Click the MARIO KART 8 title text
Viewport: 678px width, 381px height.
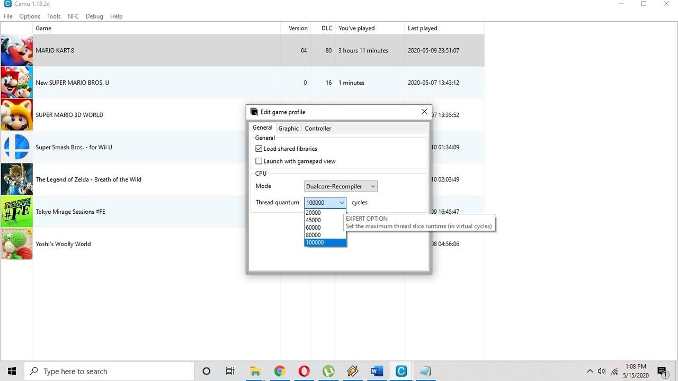55,50
